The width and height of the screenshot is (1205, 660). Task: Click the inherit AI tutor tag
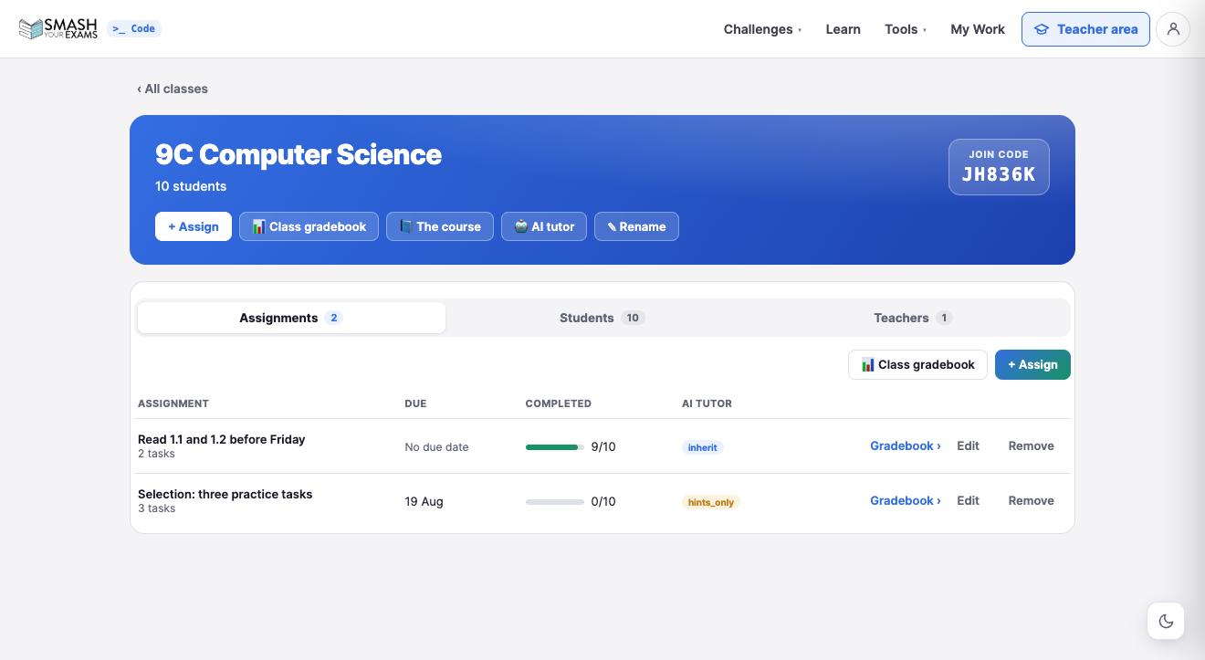coord(703,447)
